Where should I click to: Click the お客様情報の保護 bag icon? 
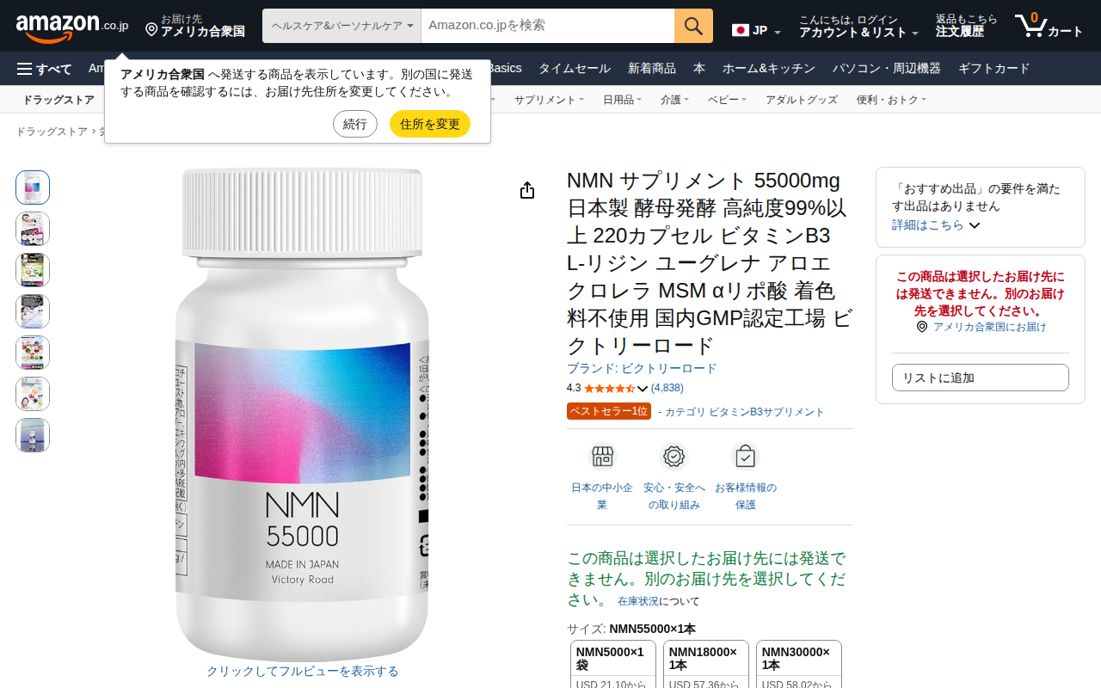(745, 457)
